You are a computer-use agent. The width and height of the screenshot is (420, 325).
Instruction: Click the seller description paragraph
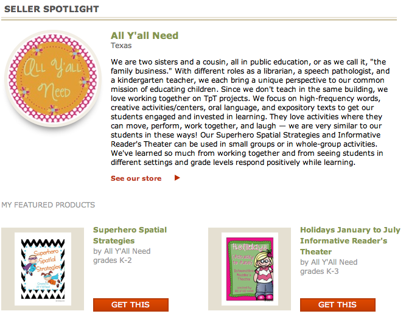[248, 113]
